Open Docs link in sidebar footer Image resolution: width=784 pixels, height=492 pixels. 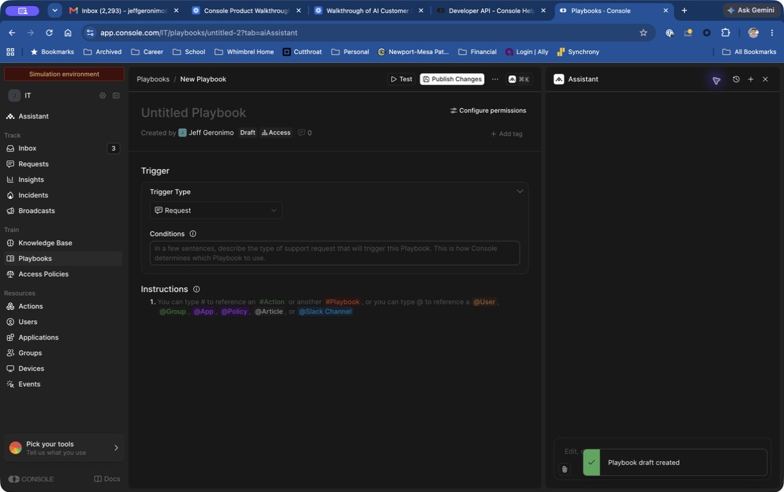click(107, 479)
